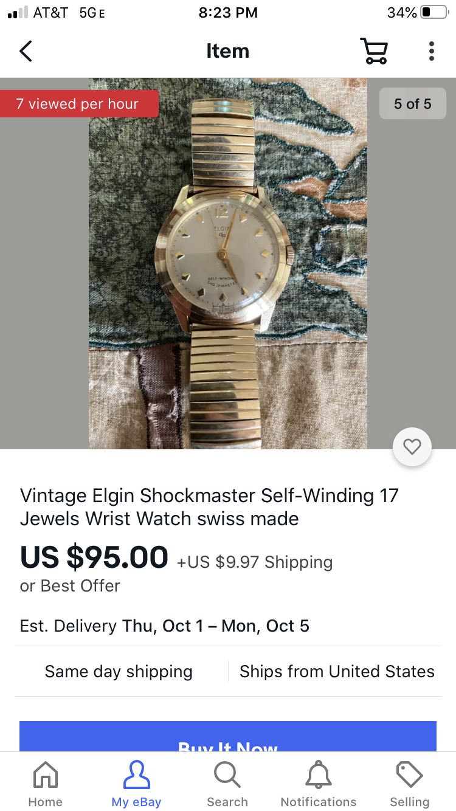Screen dimensions: 456x811
Task: Tap the Home icon in bottom bar
Action: (46, 784)
